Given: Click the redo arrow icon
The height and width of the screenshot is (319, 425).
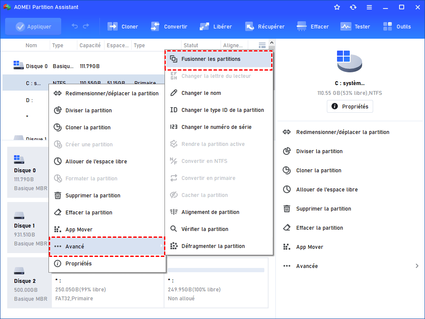Looking at the screenshot, I should click(86, 26).
